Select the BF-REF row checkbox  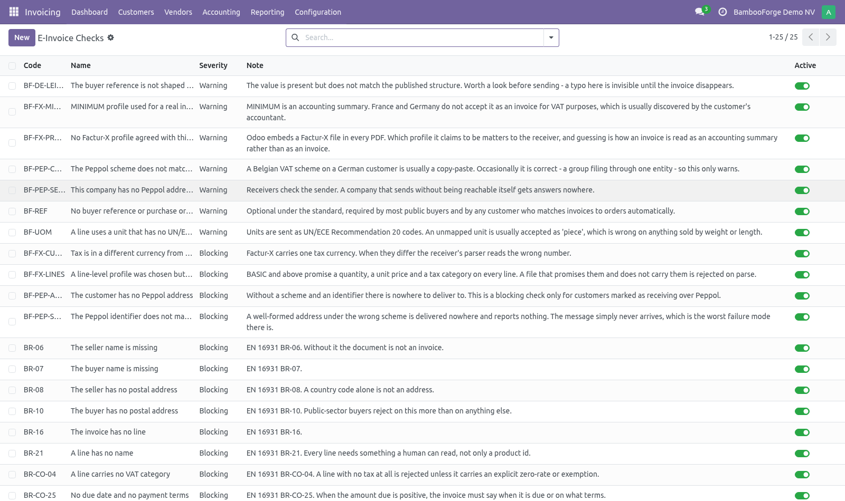click(12, 211)
